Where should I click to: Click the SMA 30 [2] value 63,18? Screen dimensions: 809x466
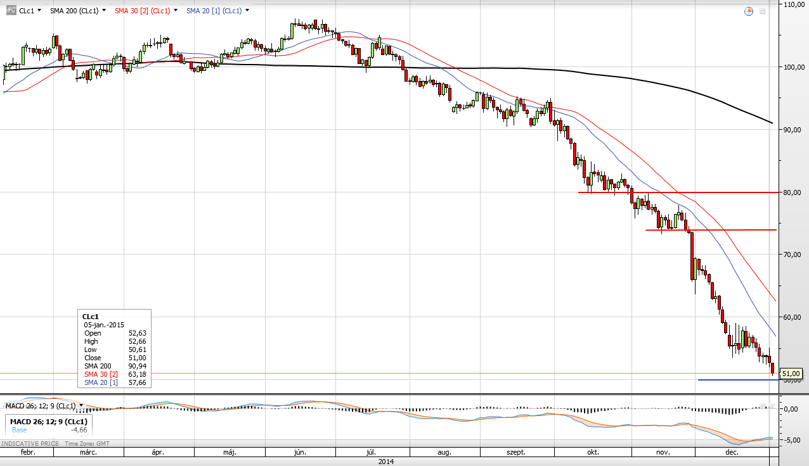pos(137,374)
